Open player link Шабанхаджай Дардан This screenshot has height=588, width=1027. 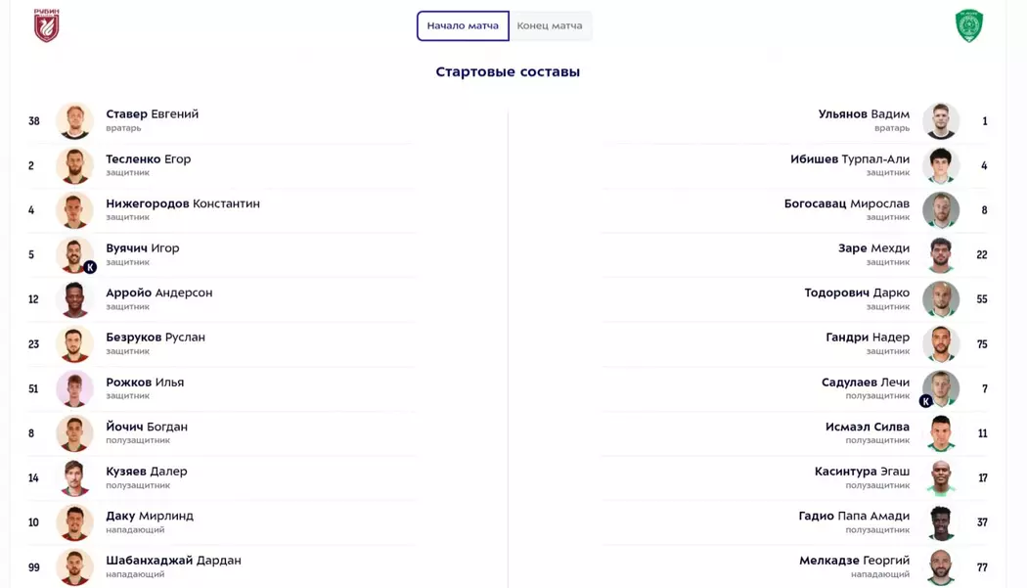coord(173,561)
